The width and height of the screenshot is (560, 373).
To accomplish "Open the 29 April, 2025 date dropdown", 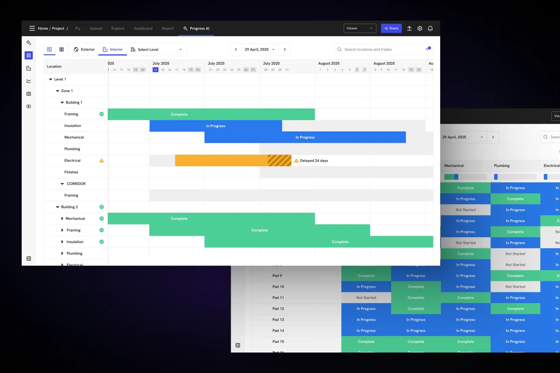I will [260, 49].
